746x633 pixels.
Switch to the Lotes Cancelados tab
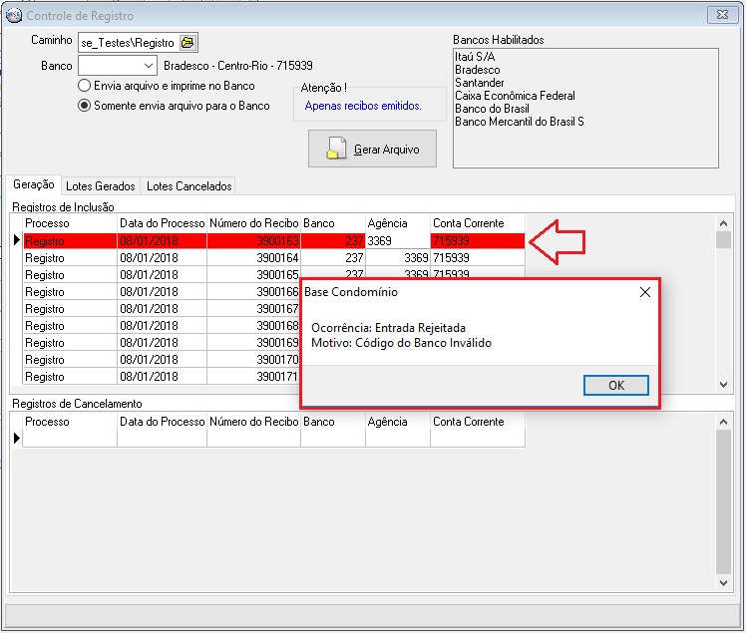tap(188, 186)
